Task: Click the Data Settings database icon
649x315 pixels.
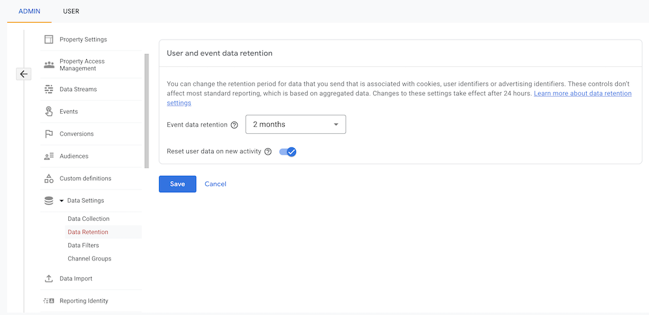Action: pos(49,201)
